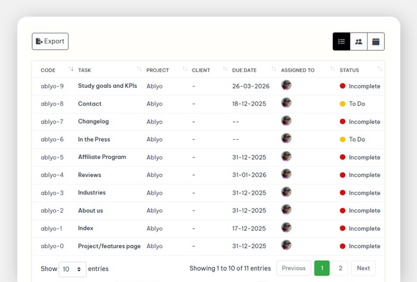Click yellow status dot for In the Press
The width and height of the screenshot is (417, 282).
pyautogui.click(x=343, y=139)
